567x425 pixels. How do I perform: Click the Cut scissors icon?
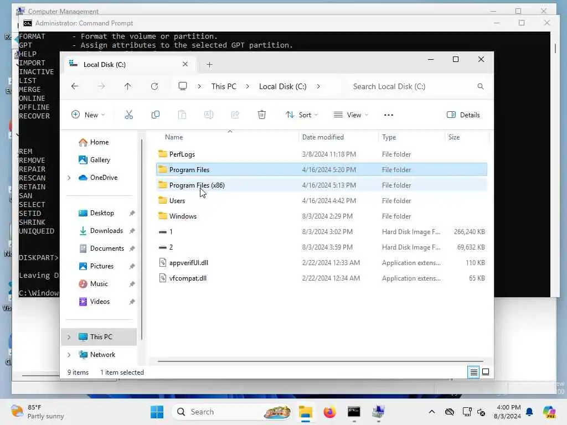coord(128,115)
